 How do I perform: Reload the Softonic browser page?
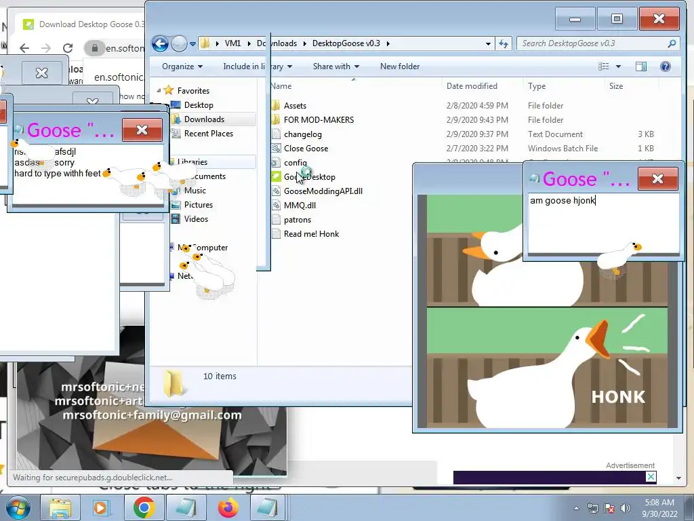click(x=68, y=48)
